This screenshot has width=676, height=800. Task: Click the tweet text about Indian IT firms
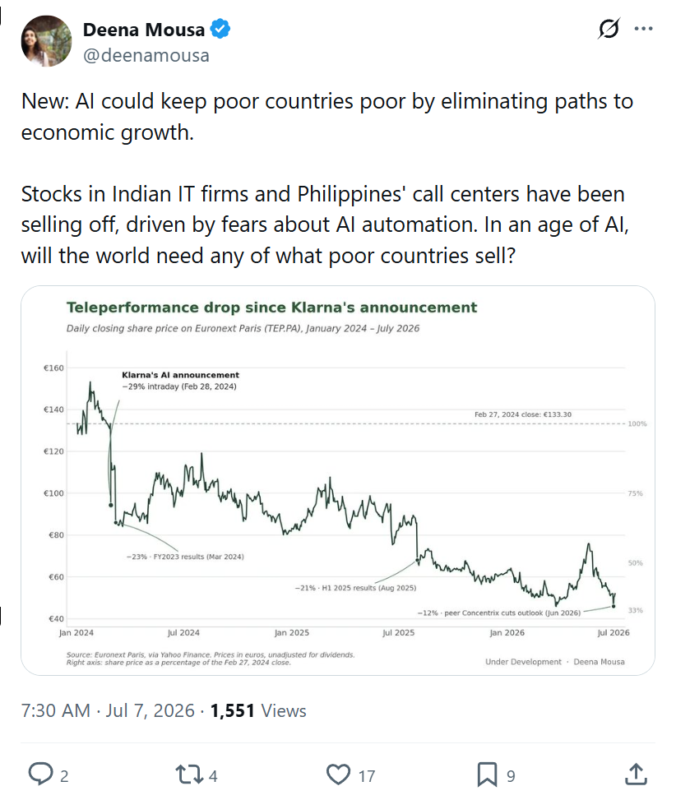coord(325,224)
